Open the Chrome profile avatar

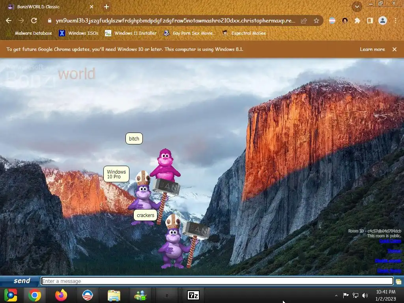click(383, 21)
